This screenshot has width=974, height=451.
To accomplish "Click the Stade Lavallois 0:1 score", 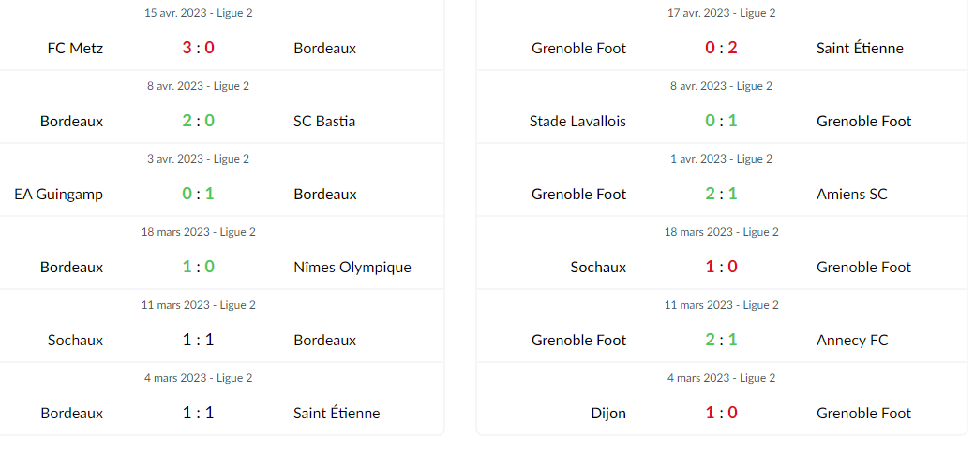I will 721,121.
